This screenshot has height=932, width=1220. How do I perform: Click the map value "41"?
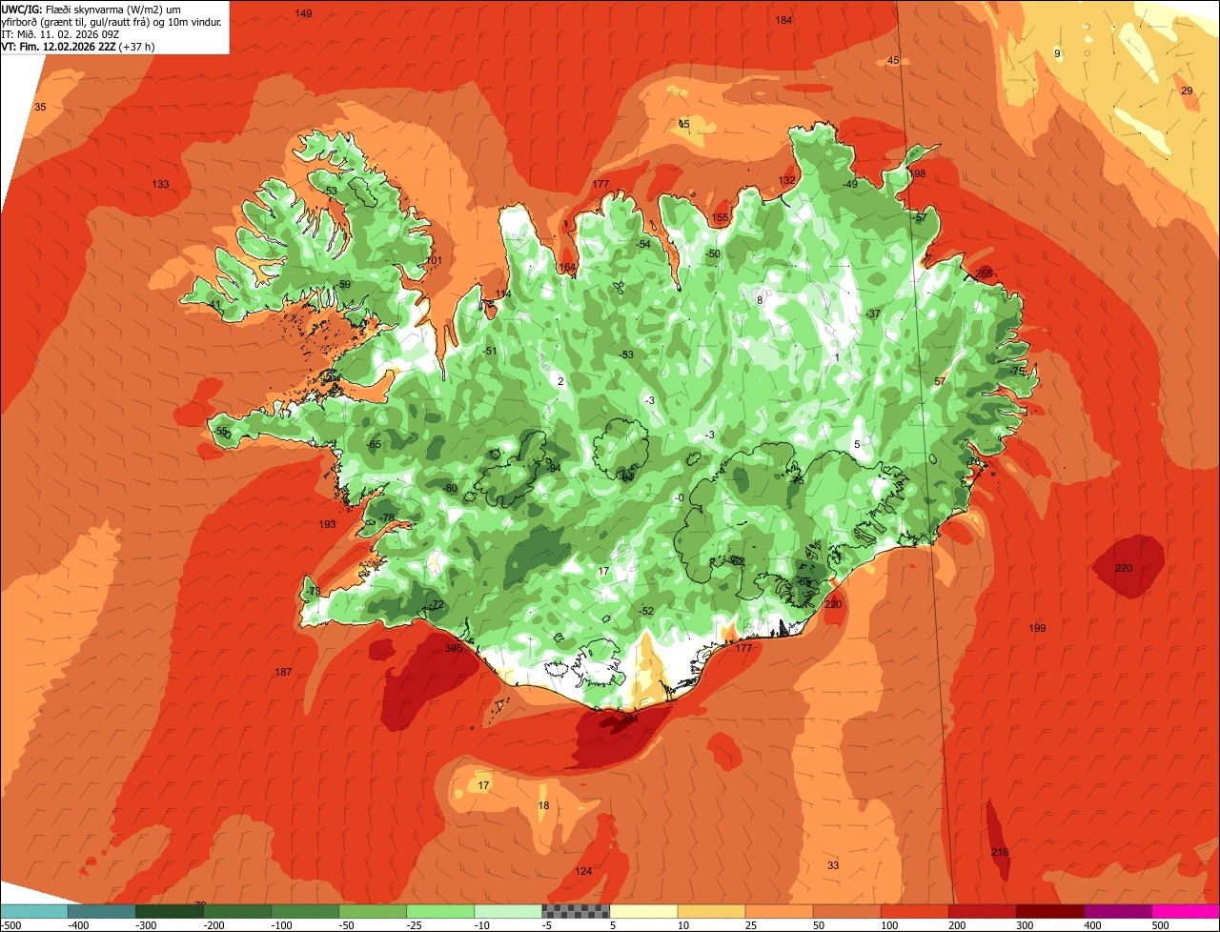pyautogui.click(x=215, y=305)
